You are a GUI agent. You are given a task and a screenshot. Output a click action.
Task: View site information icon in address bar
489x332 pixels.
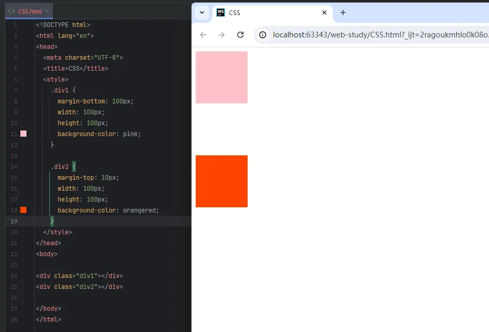(263, 35)
